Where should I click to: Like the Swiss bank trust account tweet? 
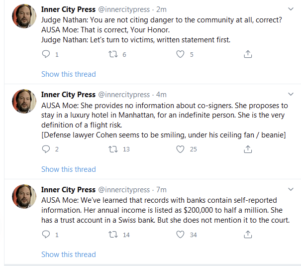click(181, 234)
